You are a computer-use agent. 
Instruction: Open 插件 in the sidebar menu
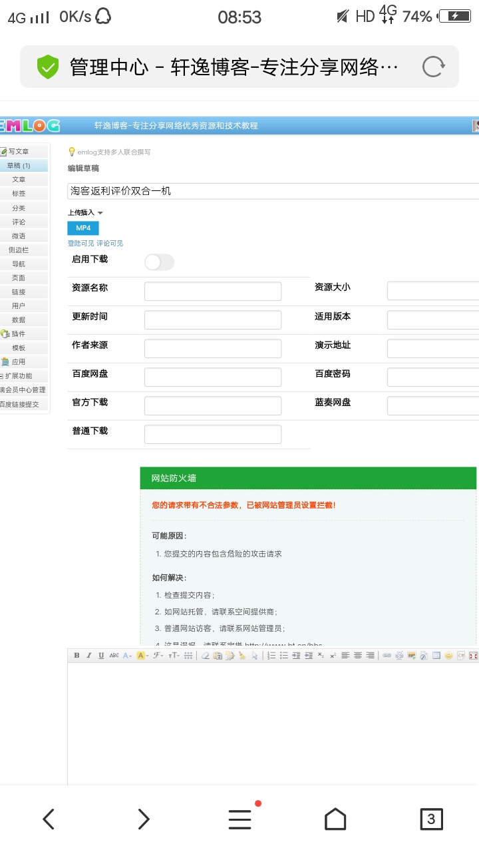[x=24, y=334]
